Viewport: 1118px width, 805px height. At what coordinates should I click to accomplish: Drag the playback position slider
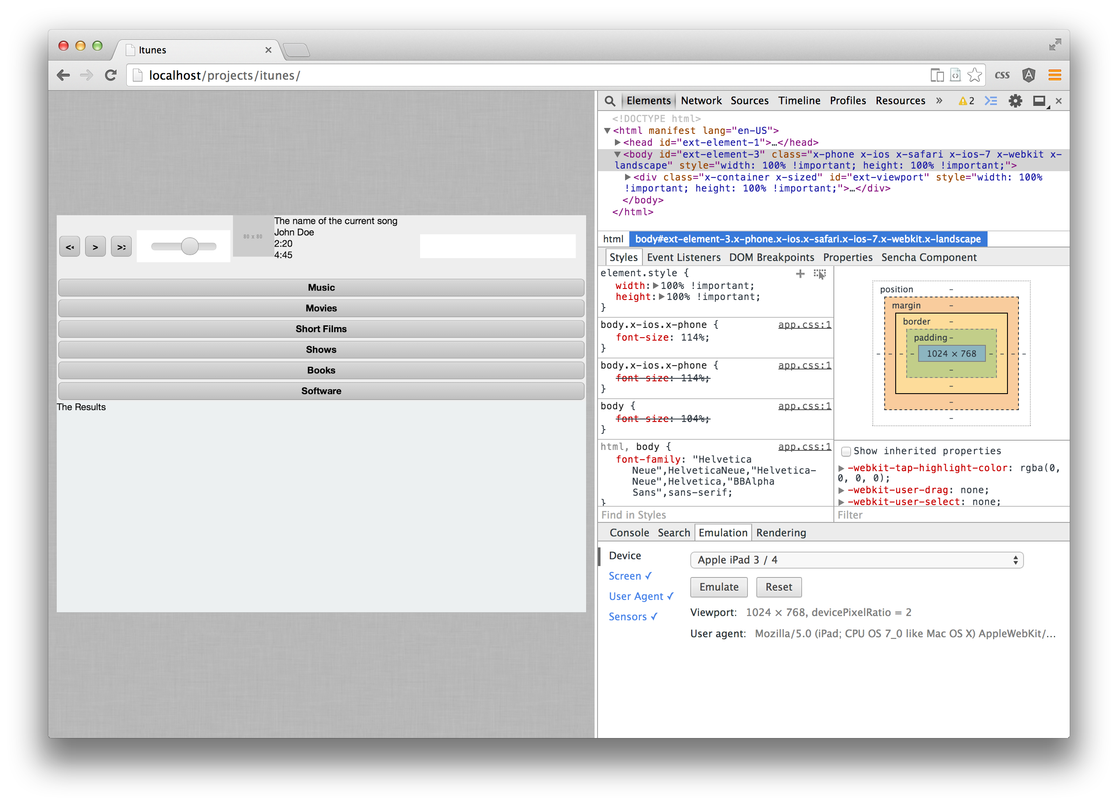click(188, 247)
